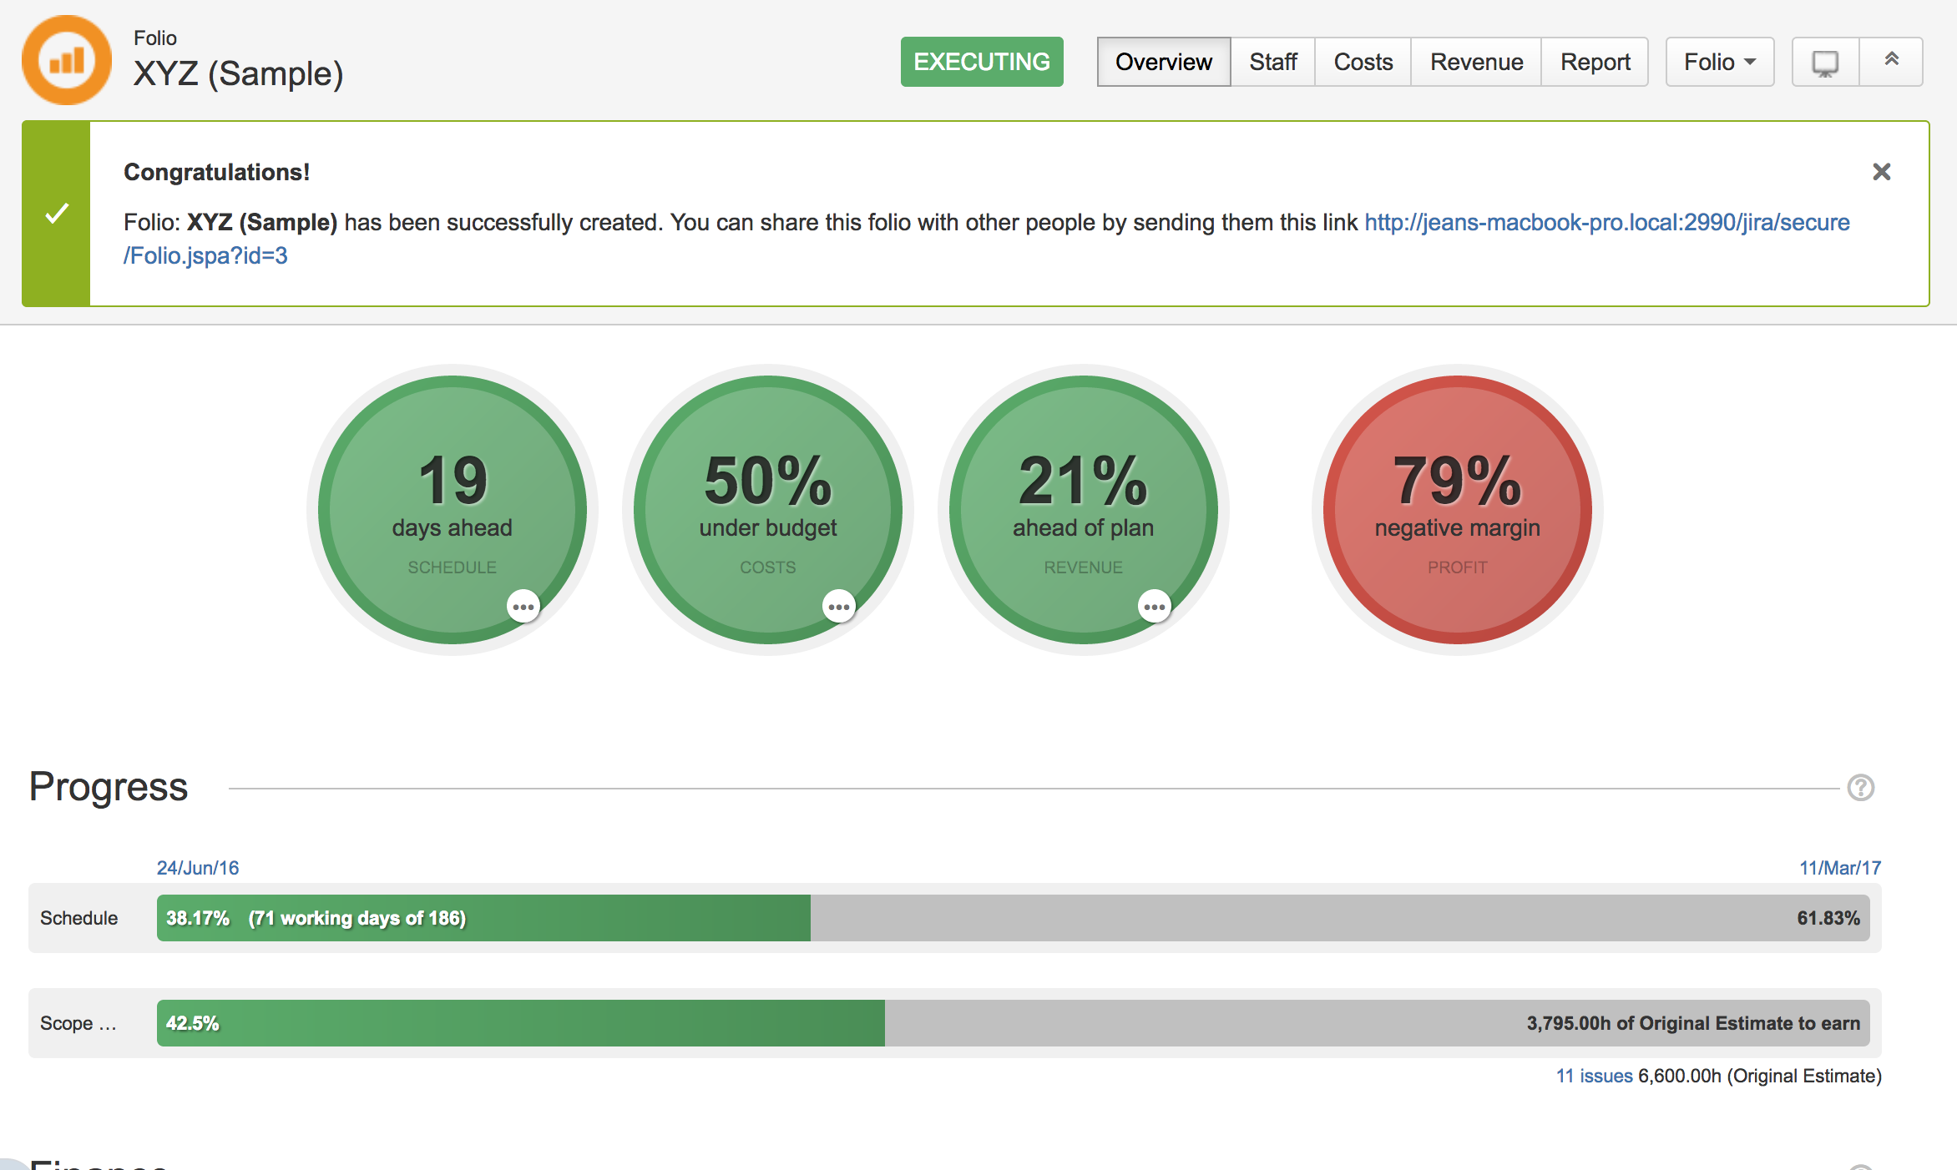
Task: Switch to the Staff tab
Action: [1272, 62]
